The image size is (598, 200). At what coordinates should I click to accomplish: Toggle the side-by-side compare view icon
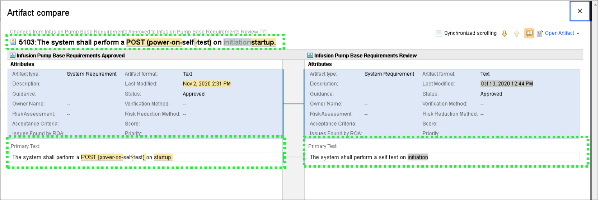[529, 34]
